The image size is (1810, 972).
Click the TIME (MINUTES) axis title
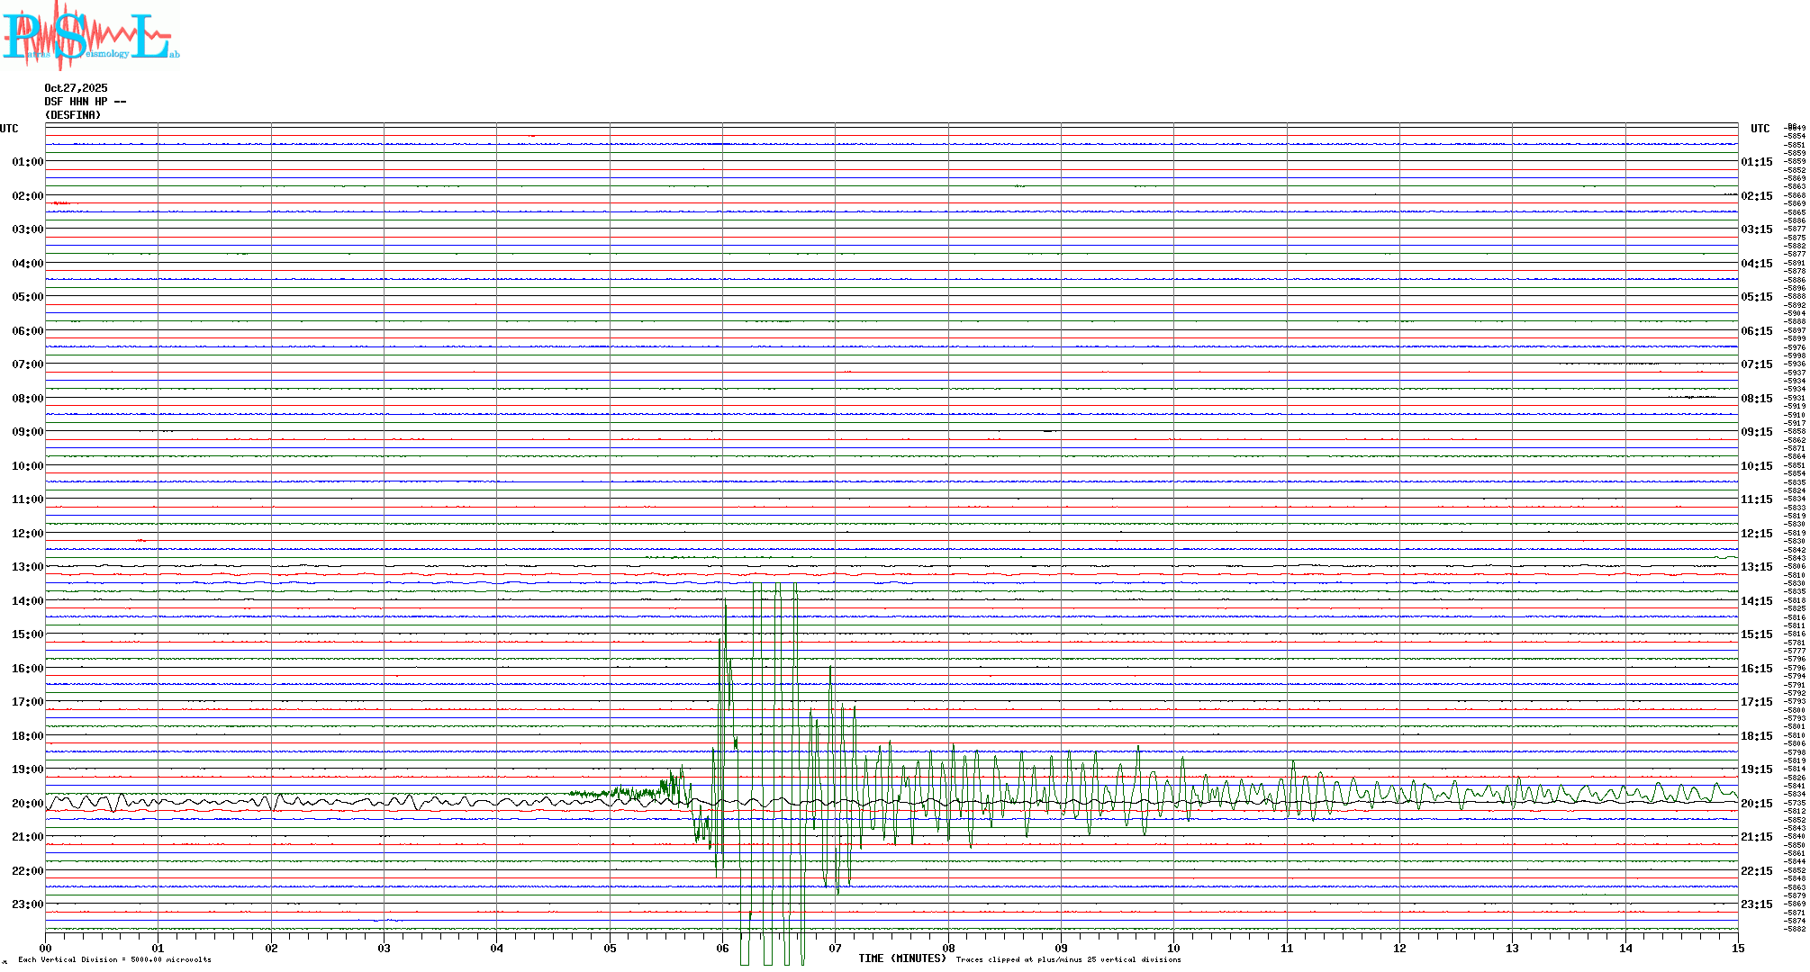[902, 958]
